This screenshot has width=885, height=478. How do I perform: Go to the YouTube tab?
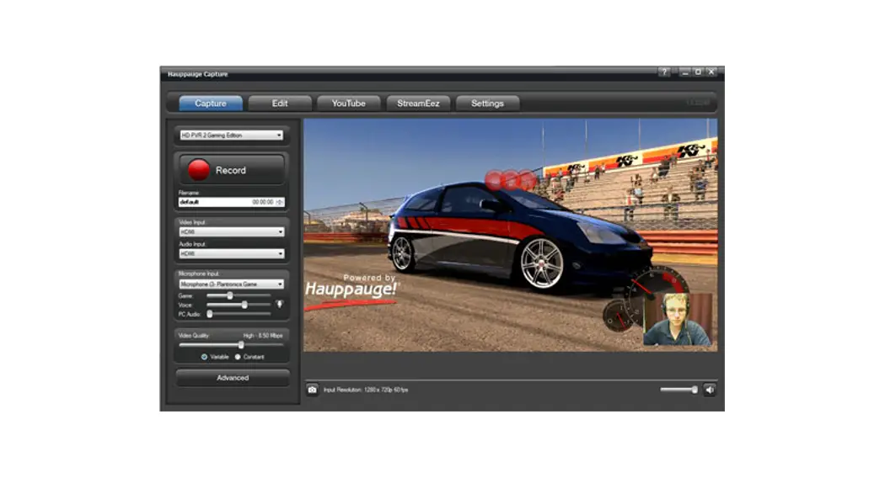(x=349, y=104)
